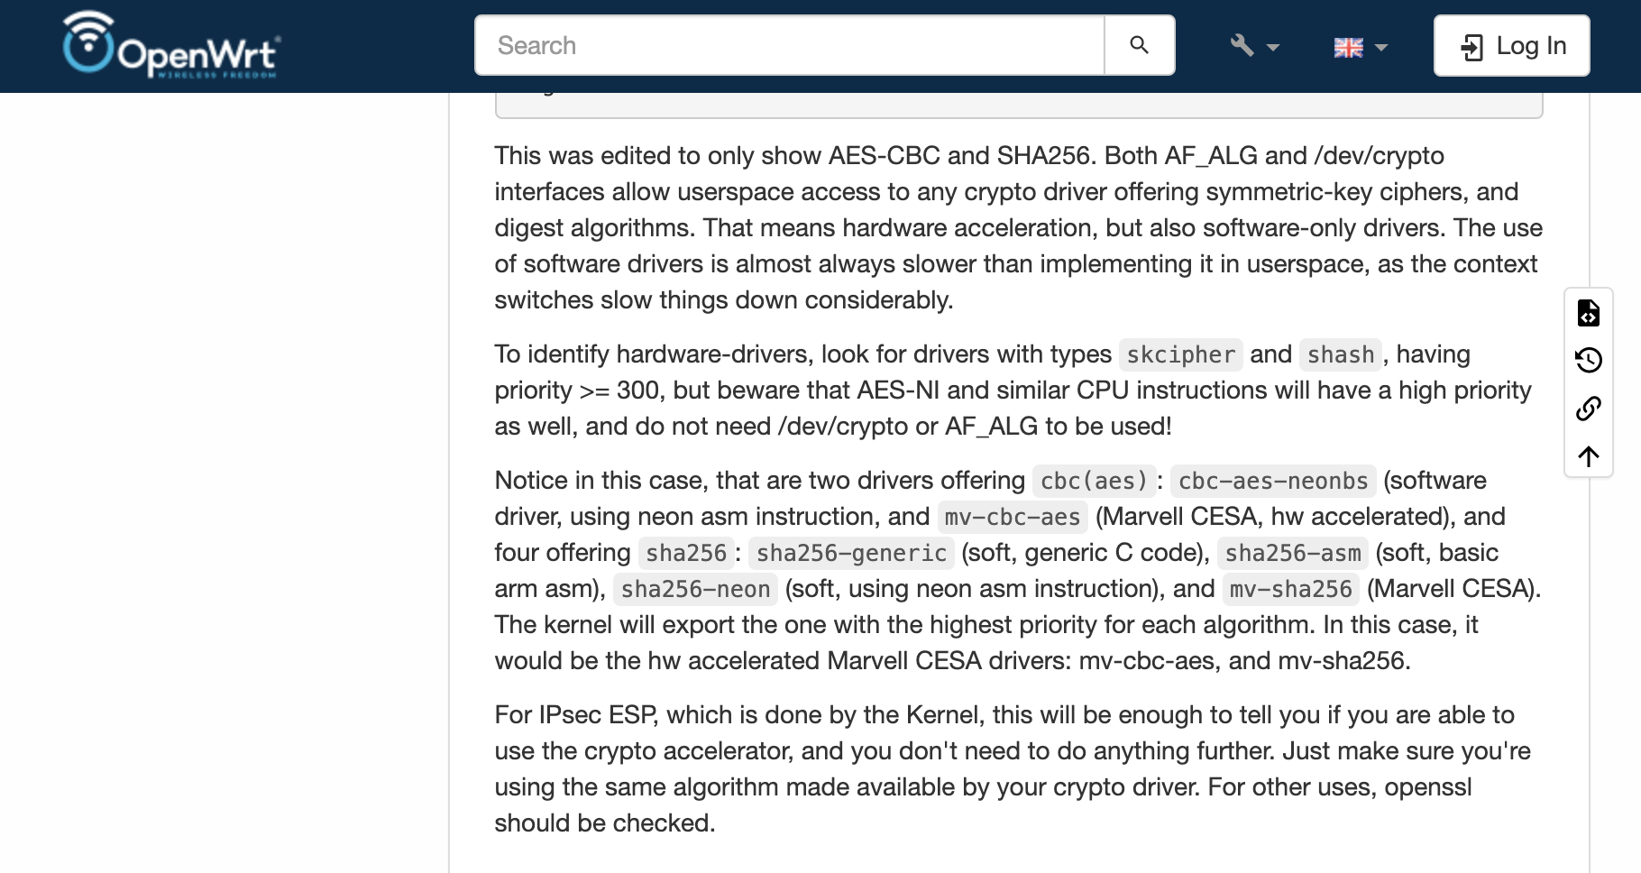1641x873 pixels.
Task: Click the backlinks chain icon
Action: point(1589,409)
